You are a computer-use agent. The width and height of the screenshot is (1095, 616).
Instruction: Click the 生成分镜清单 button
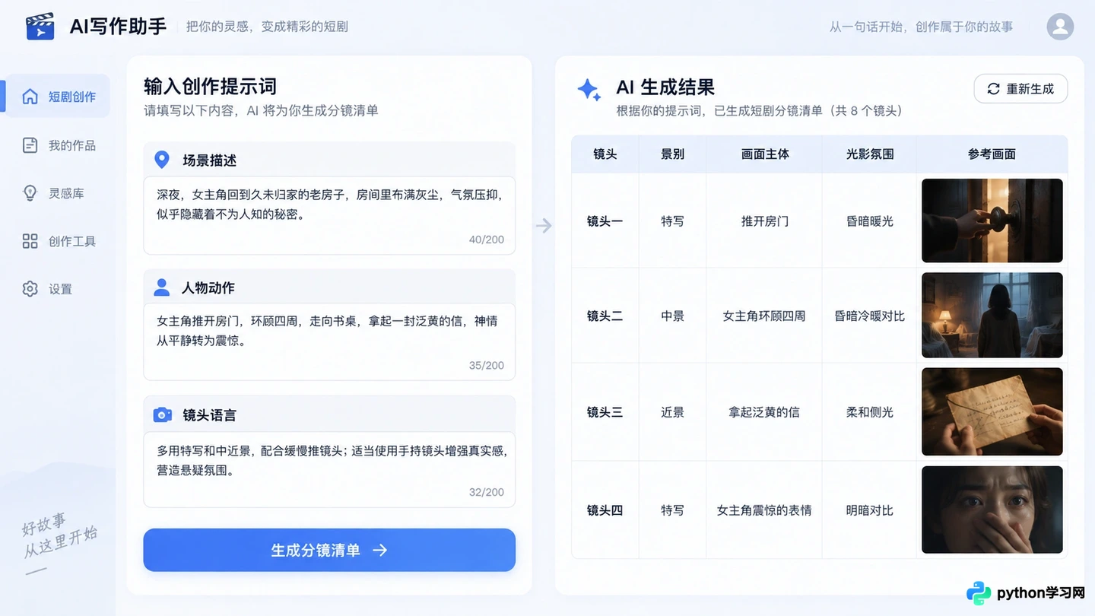coord(329,550)
